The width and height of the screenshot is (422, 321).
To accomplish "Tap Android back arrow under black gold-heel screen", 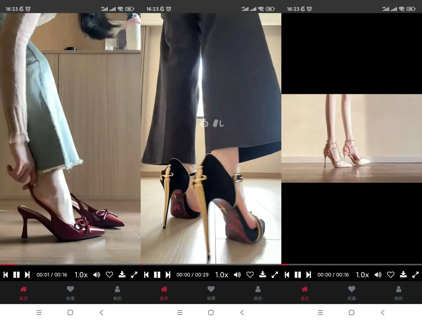I will [242, 312].
